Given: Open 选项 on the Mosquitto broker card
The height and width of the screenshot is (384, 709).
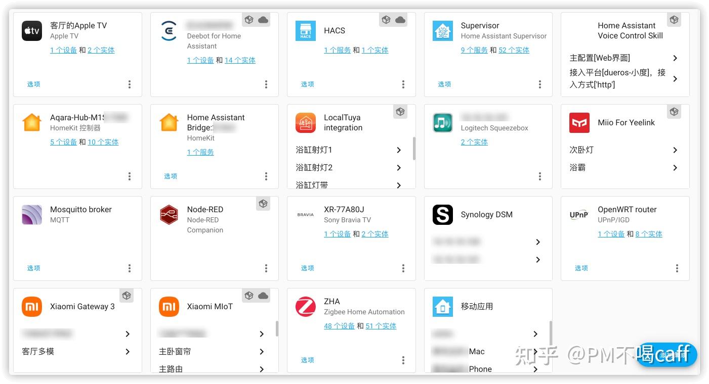Looking at the screenshot, I should pos(34,268).
